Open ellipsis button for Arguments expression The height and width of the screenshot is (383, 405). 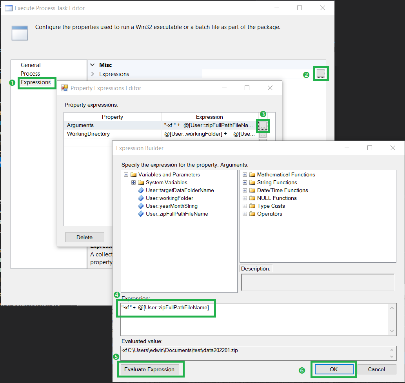tap(263, 125)
